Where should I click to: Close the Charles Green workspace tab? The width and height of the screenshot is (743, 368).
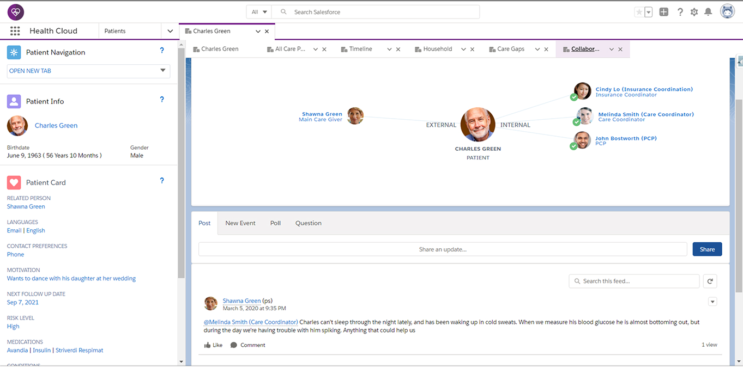tap(267, 32)
